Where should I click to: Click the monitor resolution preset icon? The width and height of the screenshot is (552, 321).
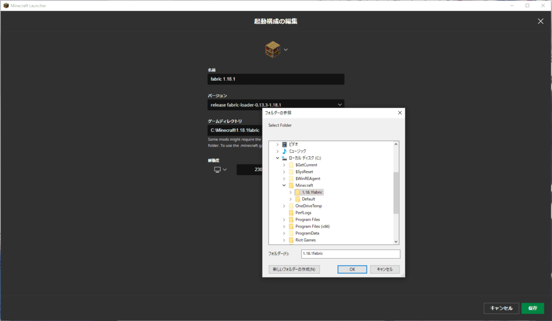217,169
